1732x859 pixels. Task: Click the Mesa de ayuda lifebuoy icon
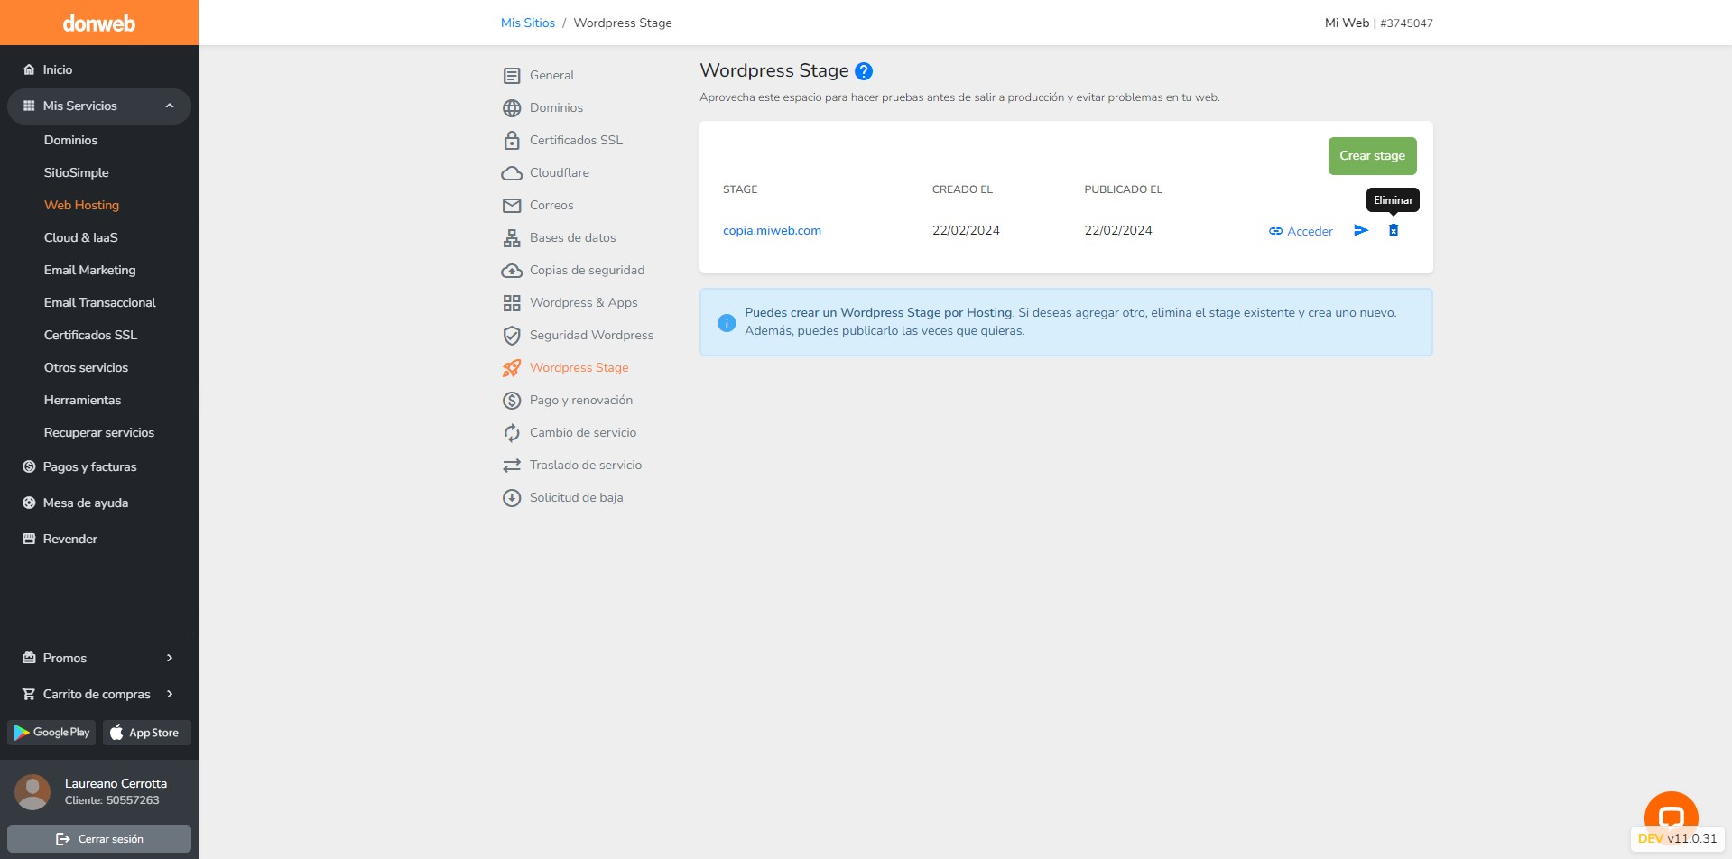(29, 503)
